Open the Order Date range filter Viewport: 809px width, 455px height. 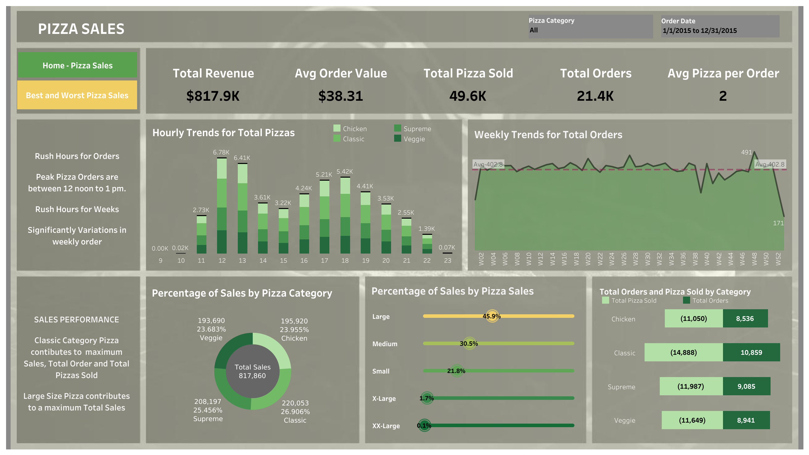click(720, 26)
